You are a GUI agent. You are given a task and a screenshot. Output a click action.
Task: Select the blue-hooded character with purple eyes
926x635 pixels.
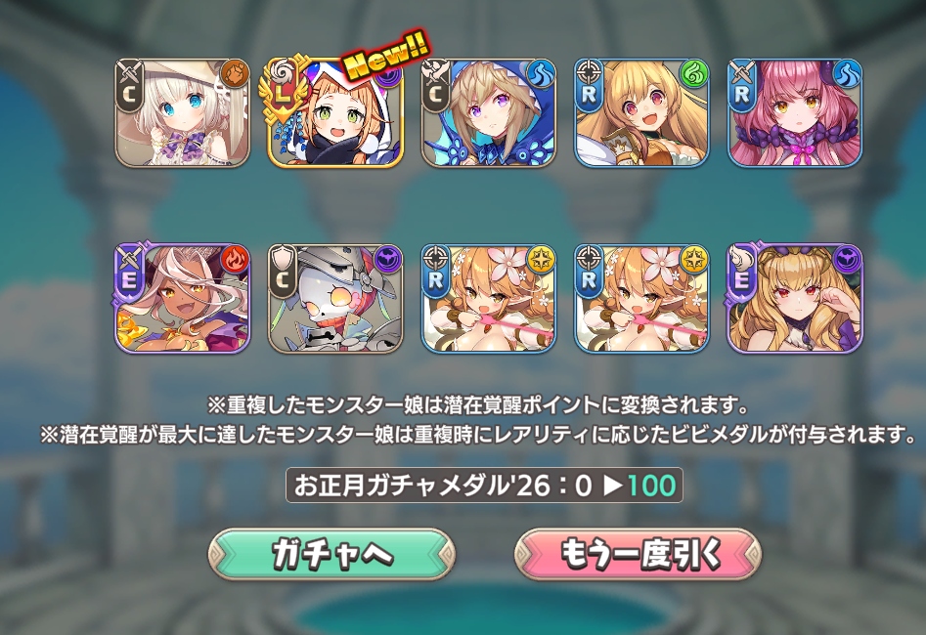click(x=488, y=112)
